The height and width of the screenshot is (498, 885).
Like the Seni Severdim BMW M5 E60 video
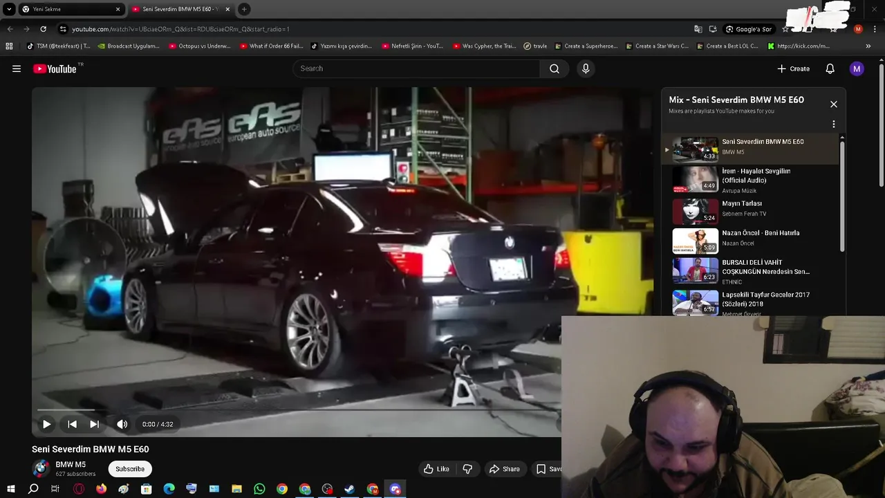click(x=436, y=469)
